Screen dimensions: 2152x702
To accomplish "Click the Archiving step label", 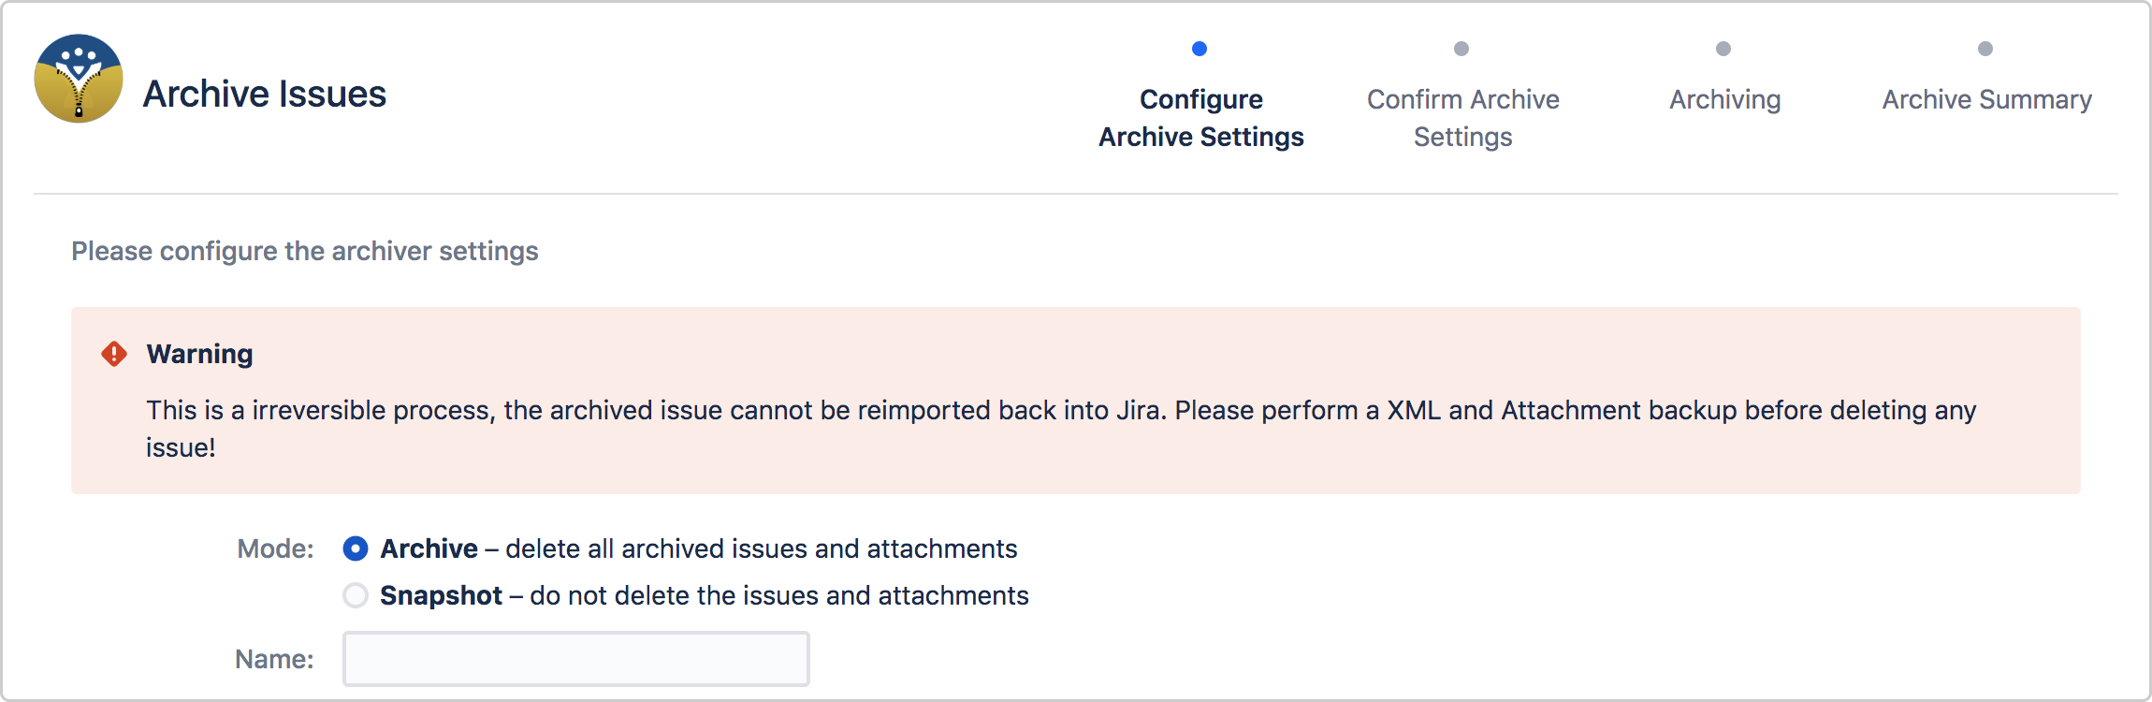I will [x=1723, y=99].
